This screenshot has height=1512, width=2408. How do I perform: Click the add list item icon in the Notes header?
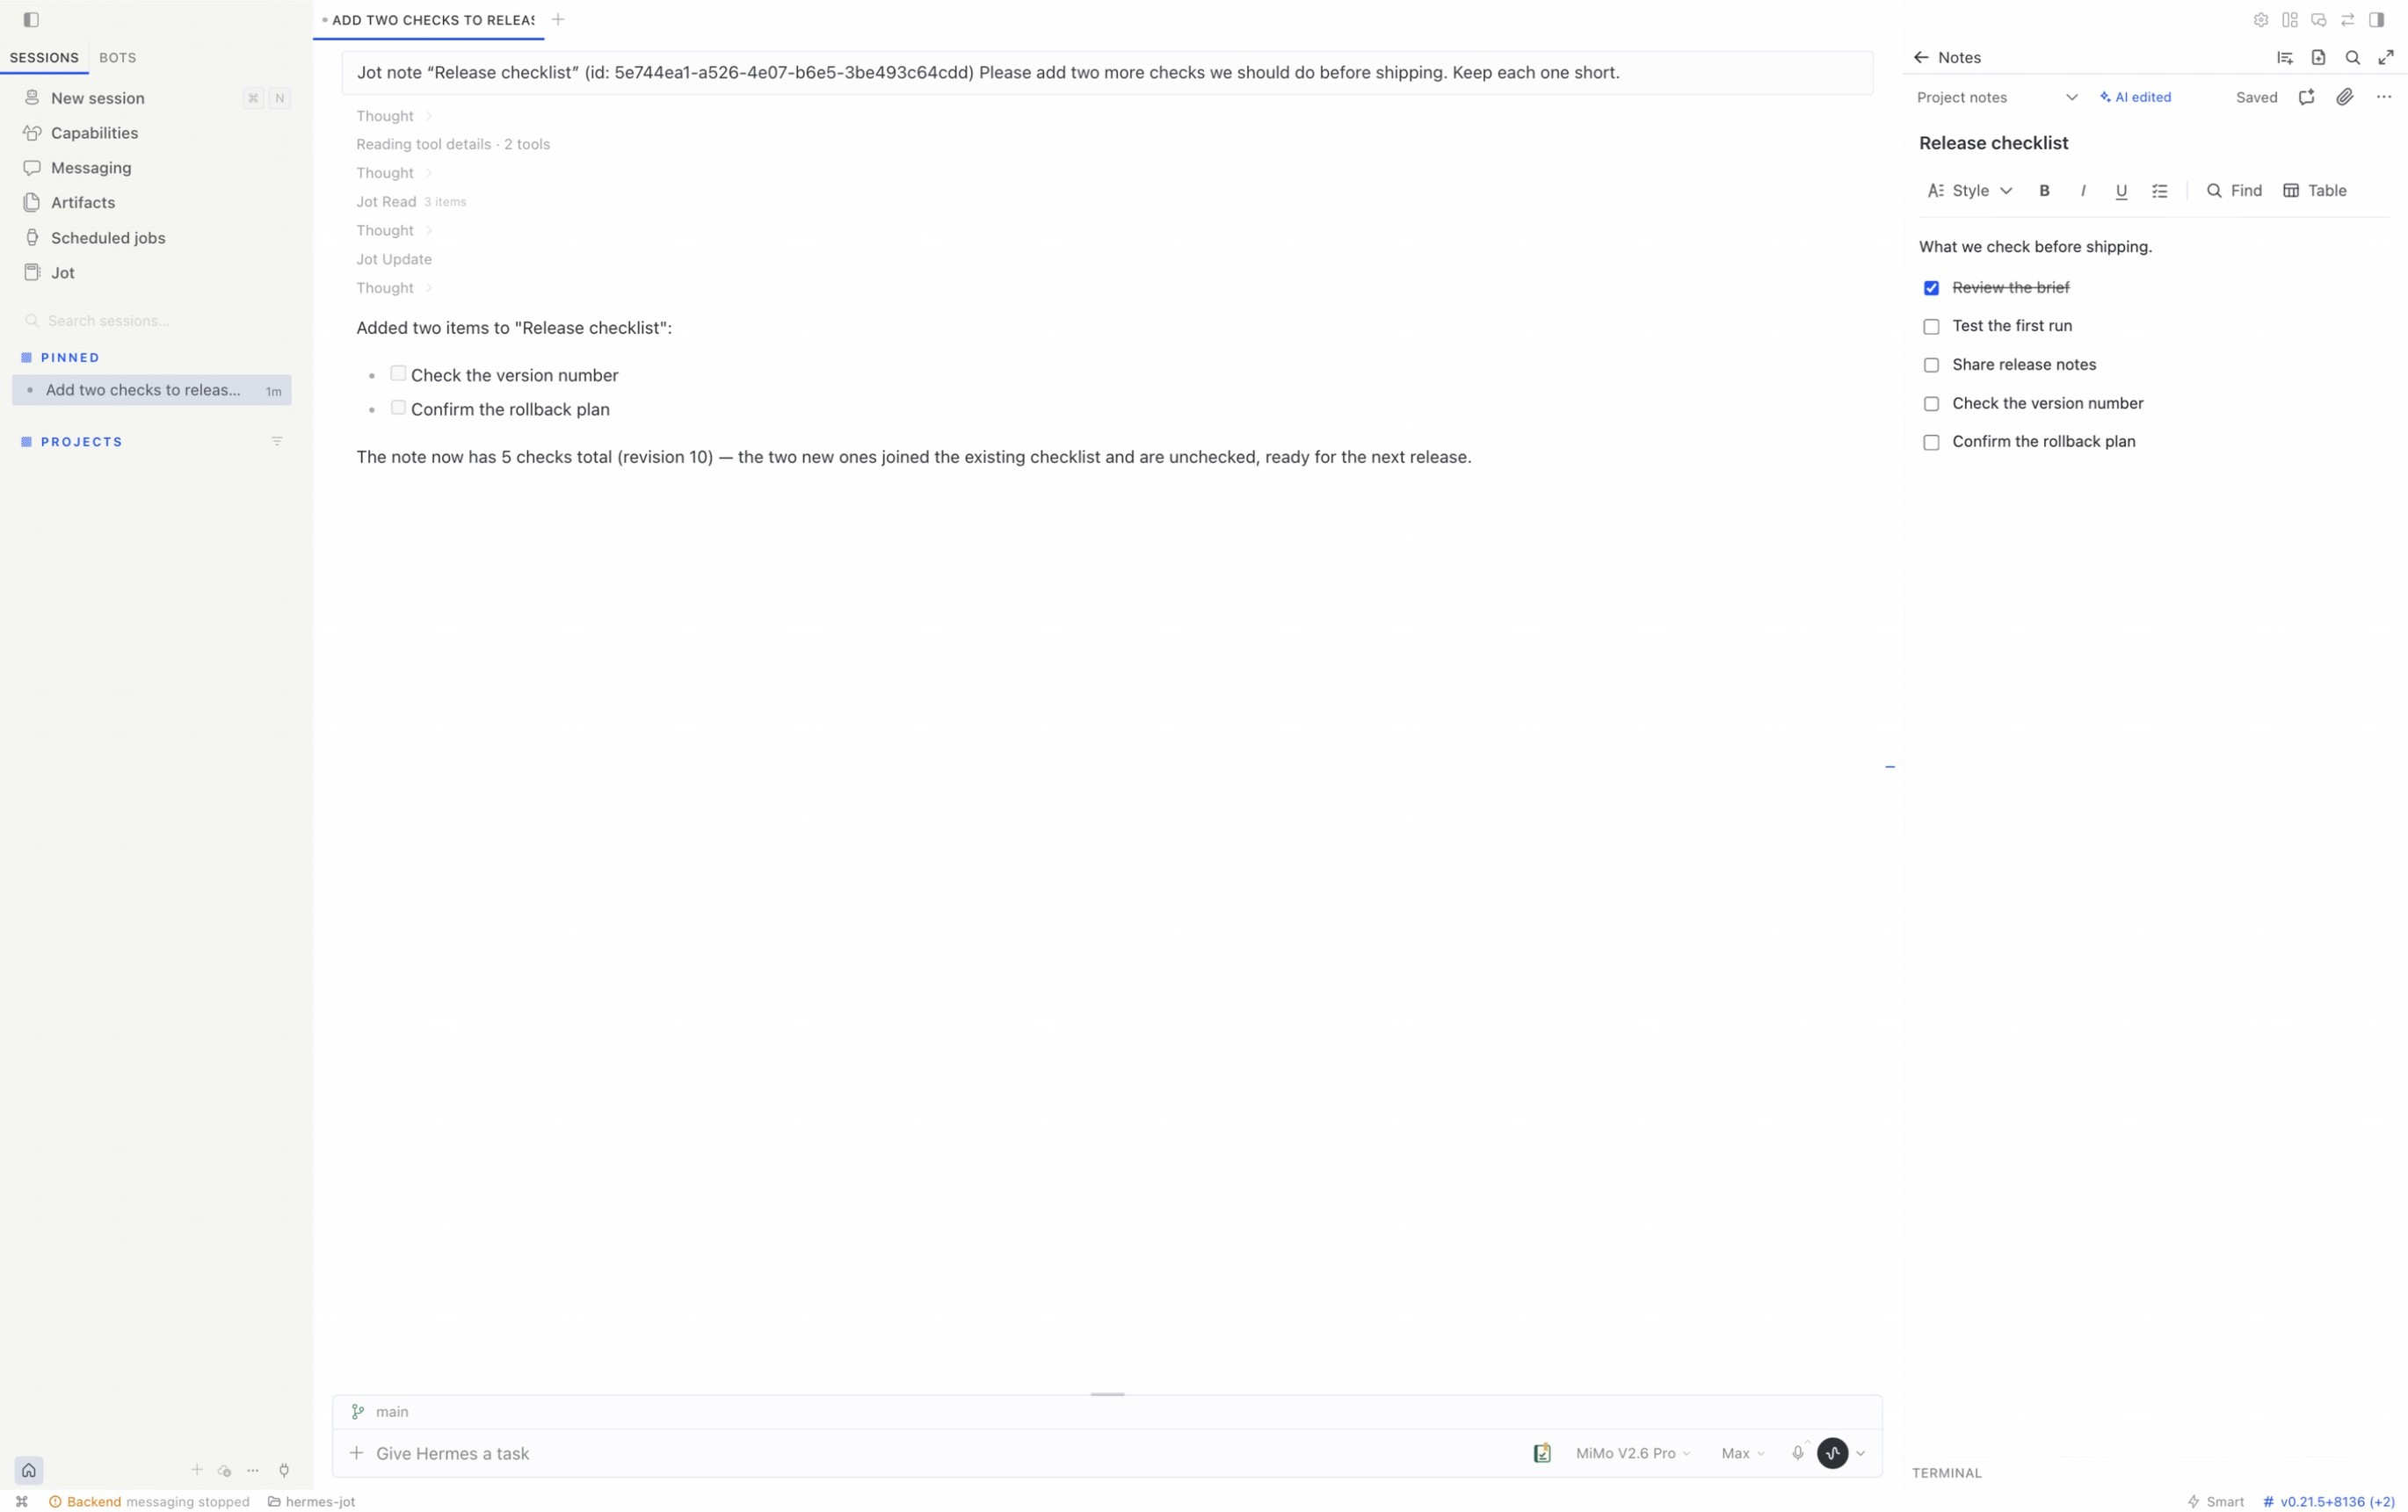point(2284,57)
